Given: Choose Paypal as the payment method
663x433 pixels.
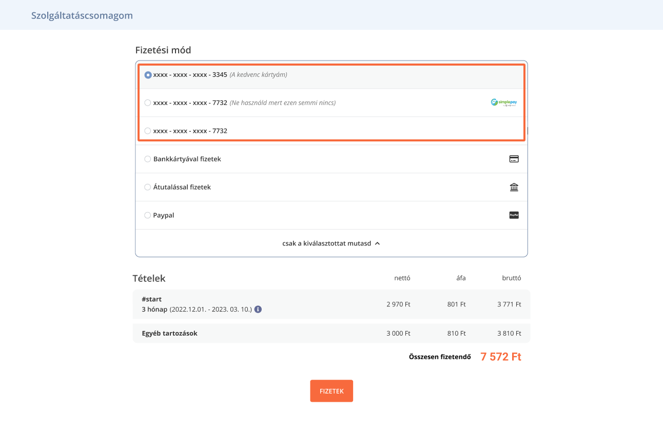Looking at the screenshot, I should click(148, 216).
